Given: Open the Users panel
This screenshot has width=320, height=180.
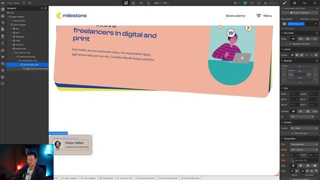Looking at the screenshot, I should click(3, 50).
